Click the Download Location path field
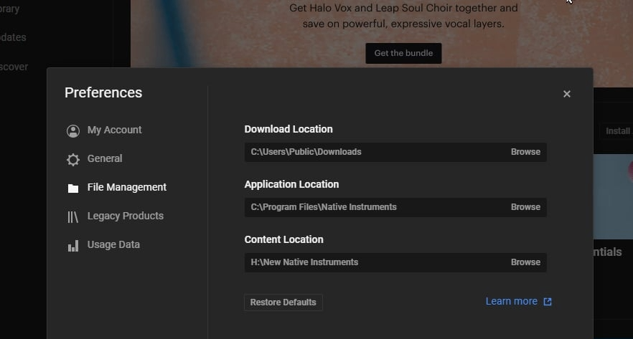 coord(395,152)
